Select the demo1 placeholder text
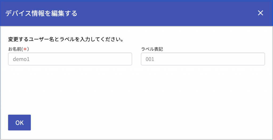Viewport: 273px width, 140px height. [21, 59]
